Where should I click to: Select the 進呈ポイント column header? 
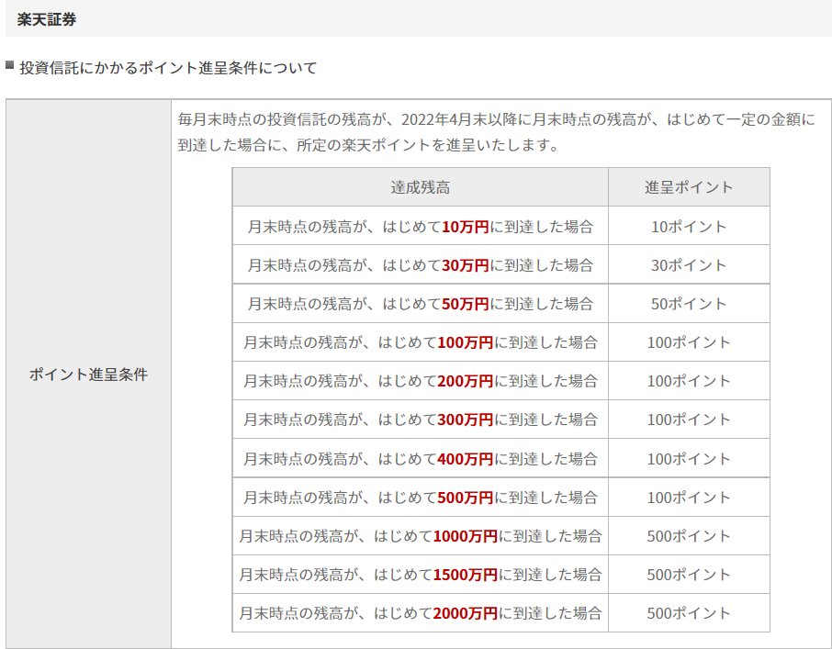click(x=689, y=187)
